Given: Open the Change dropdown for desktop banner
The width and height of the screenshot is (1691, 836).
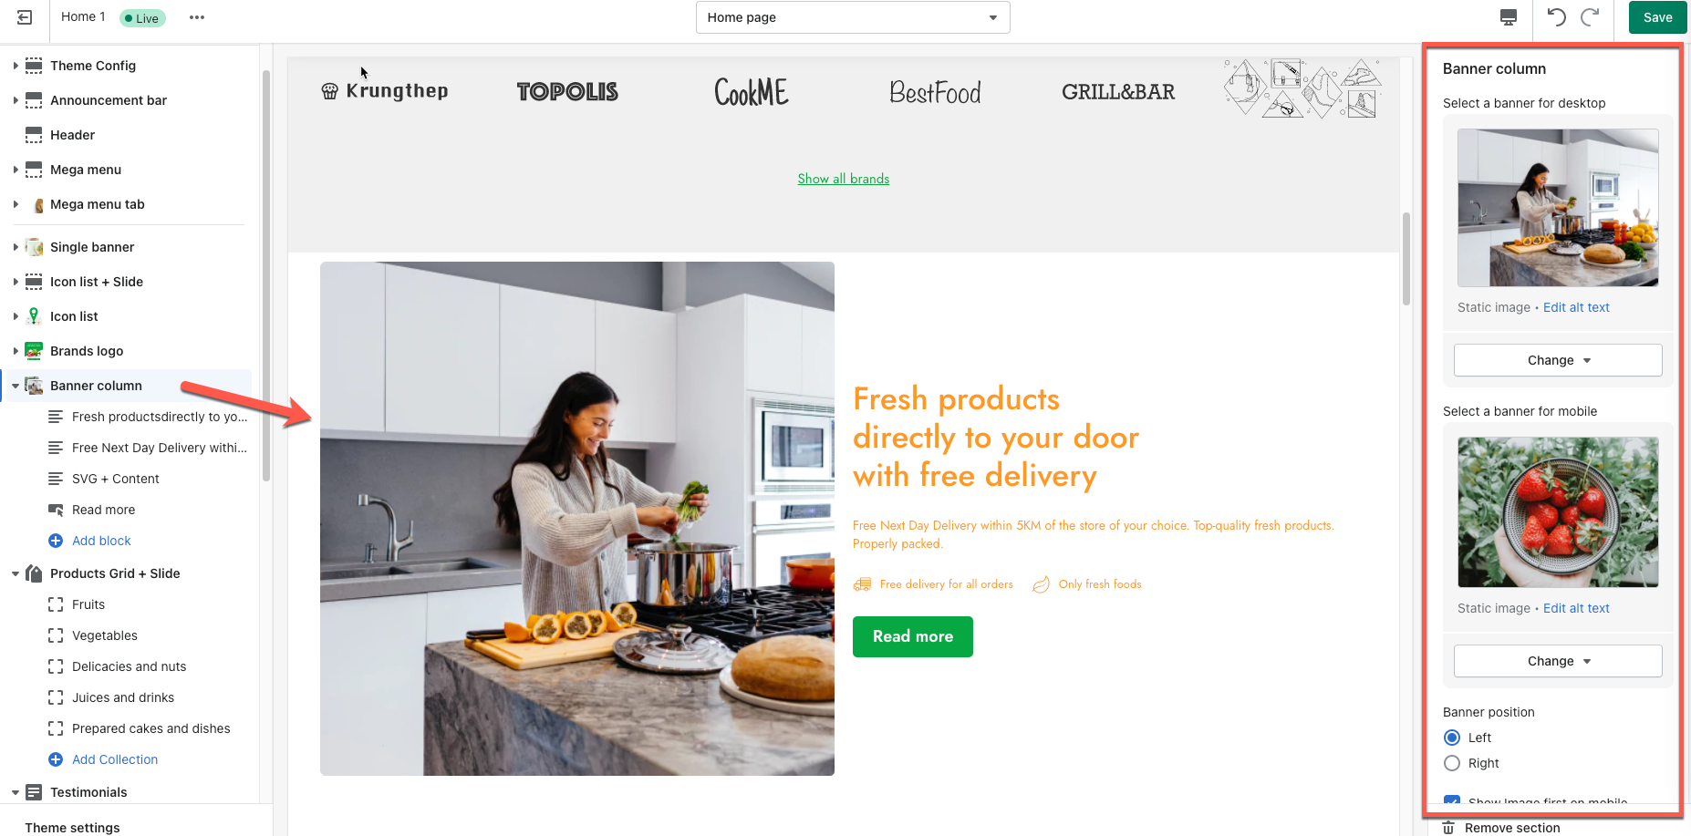Looking at the screenshot, I should point(1558,360).
